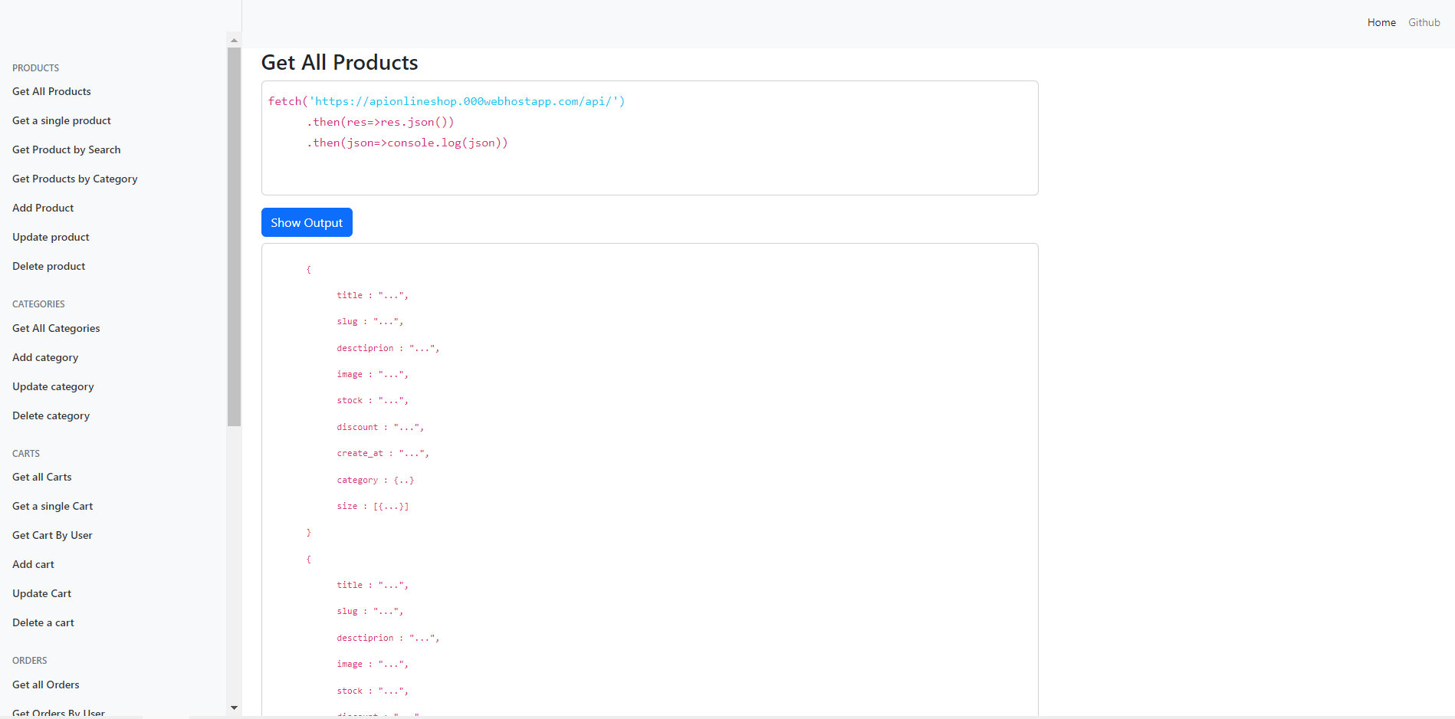1455x719 pixels.
Task: Open Get a single product entry
Action: [61, 120]
